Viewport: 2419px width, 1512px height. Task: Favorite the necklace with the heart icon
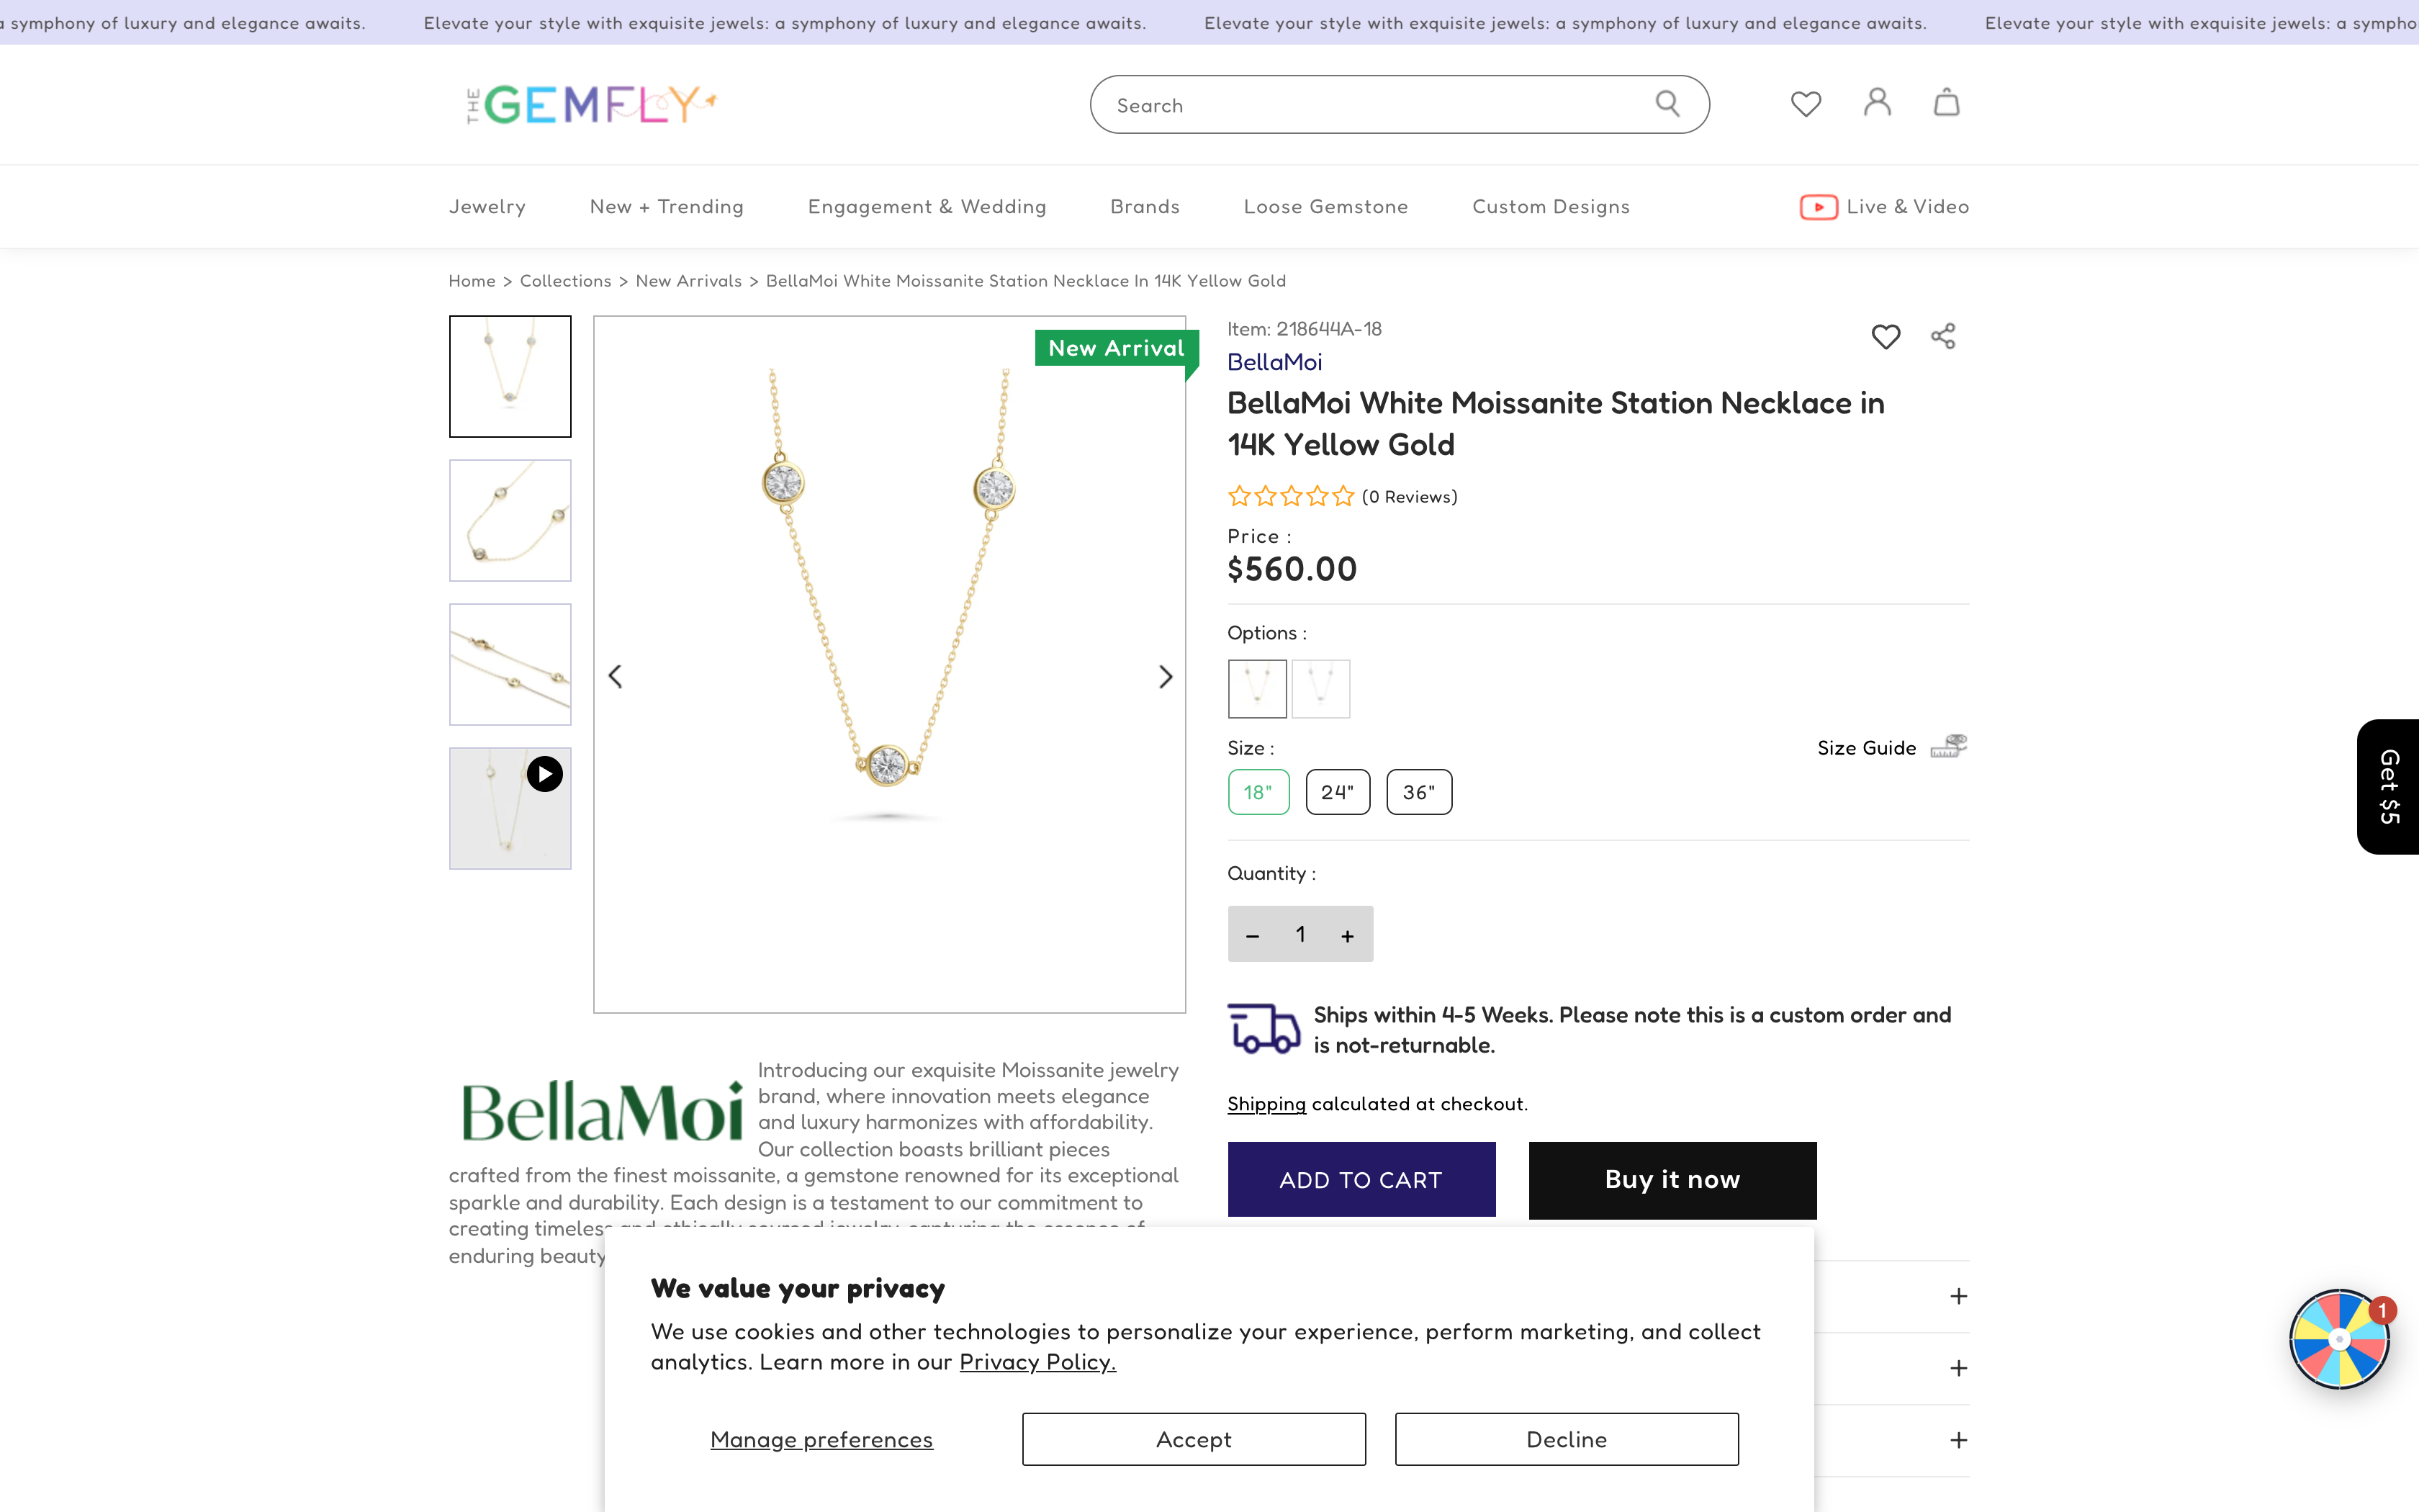click(1886, 338)
